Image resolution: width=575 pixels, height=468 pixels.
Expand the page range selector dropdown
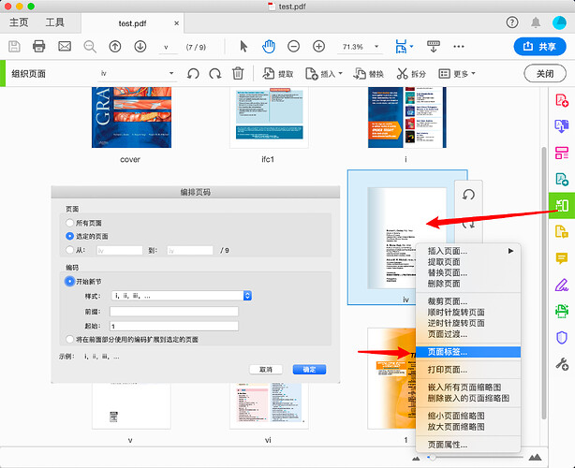coord(171,73)
